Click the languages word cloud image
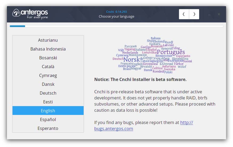Image resolution: width=233 pixels, height=147 pixels. pos(152,55)
